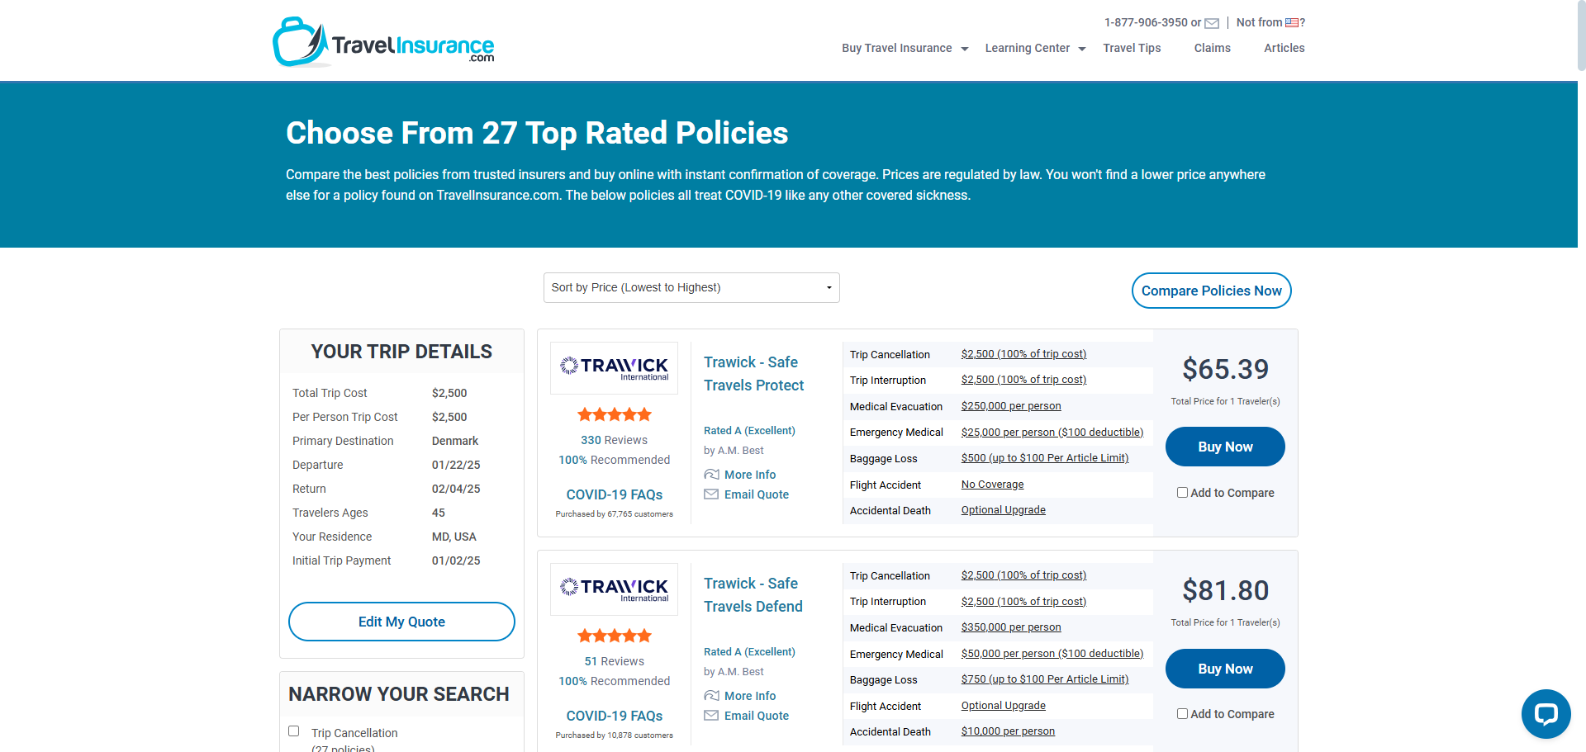The width and height of the screenshot is (1586, 752).
Task: Click $25,000 per person Emergency Medical link
Action: 1052,433
